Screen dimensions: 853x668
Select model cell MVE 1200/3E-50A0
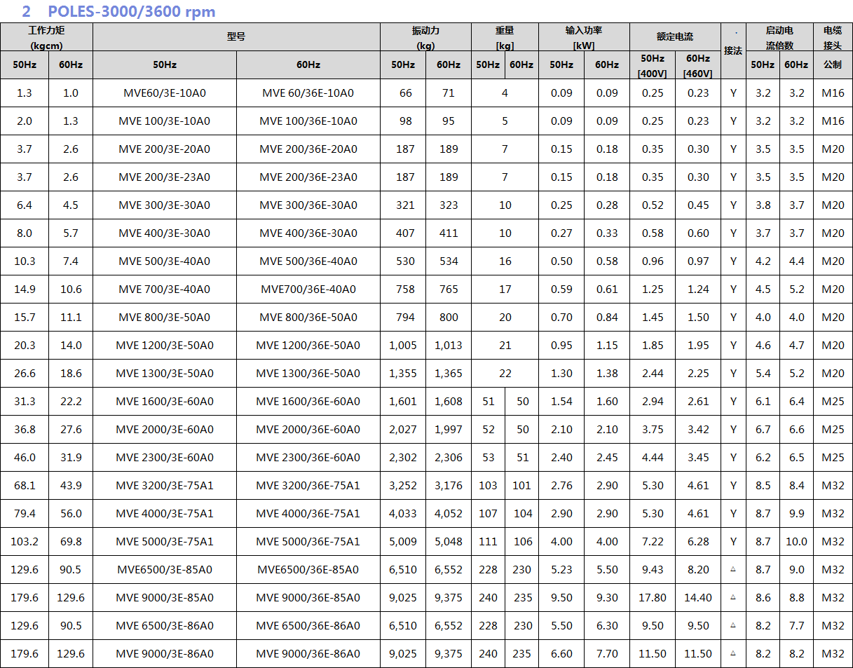point(164,346)
